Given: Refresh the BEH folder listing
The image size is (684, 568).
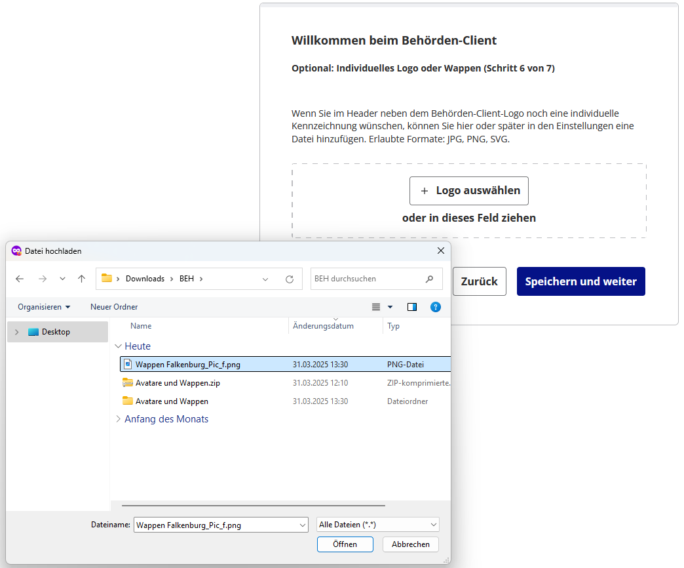Looking at the screenshot, I should pyautogui.click(x=290, y=279).
